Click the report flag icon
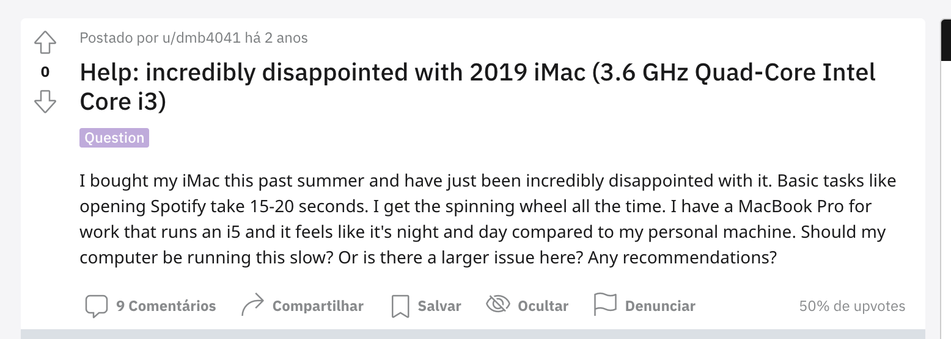951x339 pixels. coord(604,305)
